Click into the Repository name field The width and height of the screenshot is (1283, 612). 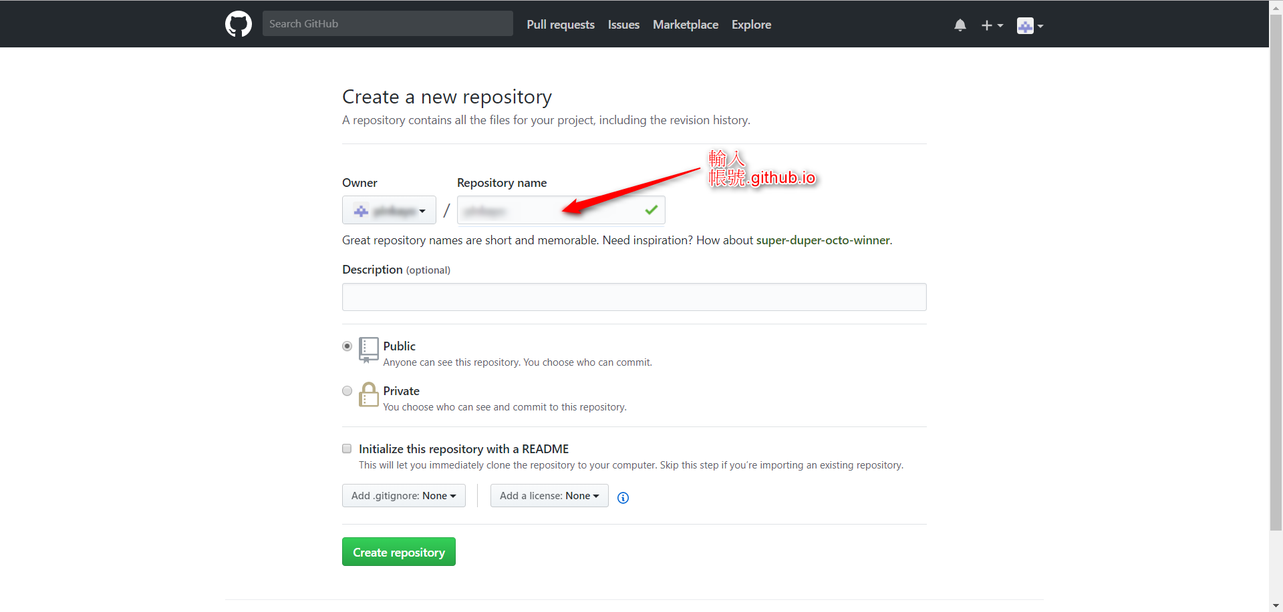pyautogui.click(x=561, y=210)
